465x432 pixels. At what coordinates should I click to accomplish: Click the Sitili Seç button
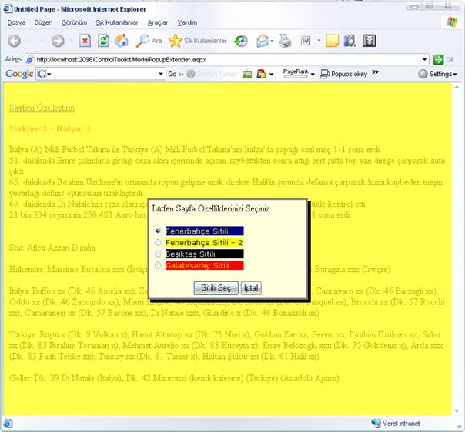pyautogui.click(x=216, y=287)
